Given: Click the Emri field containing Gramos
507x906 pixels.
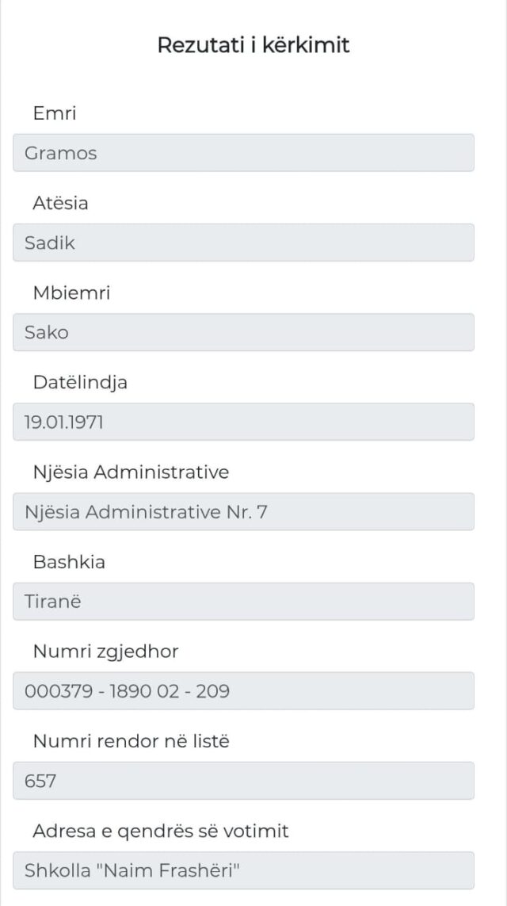Looking at the screenshot, I should point(243,153).
